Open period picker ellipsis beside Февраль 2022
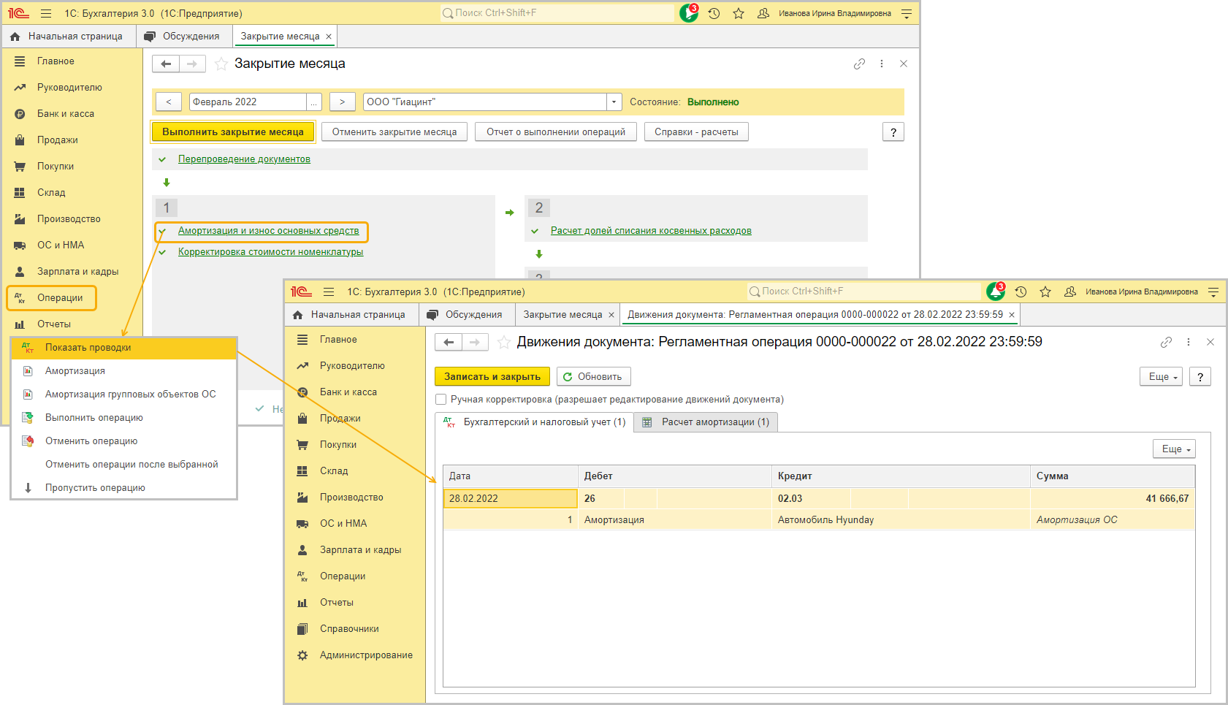Image resolution: width=1228 pixels, height=705 pixels. tap(314, 102)
